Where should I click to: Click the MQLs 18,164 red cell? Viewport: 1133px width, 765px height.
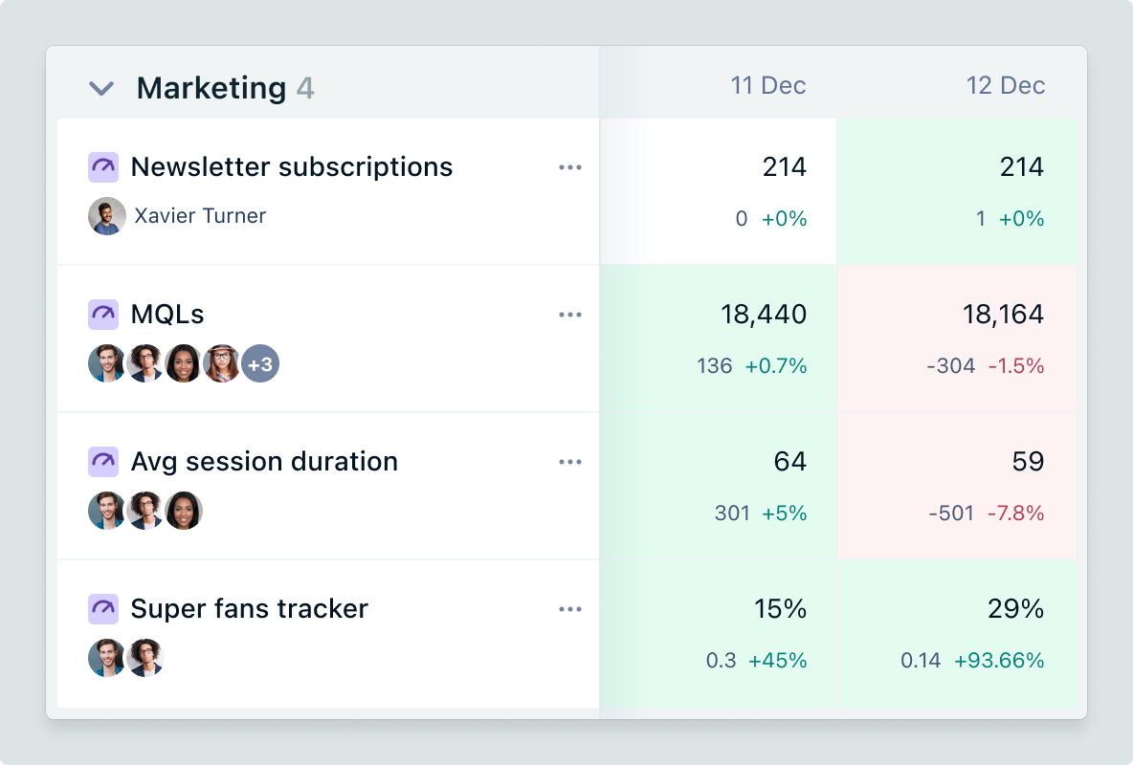[x=956, y=339]
